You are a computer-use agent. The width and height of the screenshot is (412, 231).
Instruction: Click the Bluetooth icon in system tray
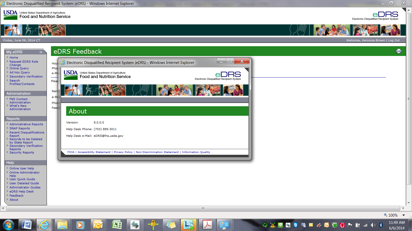(381, 225)
